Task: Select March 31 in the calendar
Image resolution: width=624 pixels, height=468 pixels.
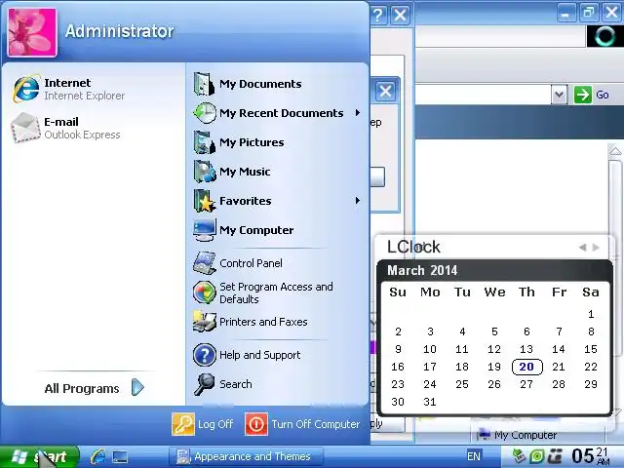Action: (x=430, y=402)
